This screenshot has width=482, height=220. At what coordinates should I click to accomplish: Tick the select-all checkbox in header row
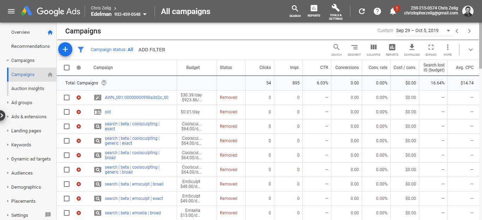pos(67,68)
